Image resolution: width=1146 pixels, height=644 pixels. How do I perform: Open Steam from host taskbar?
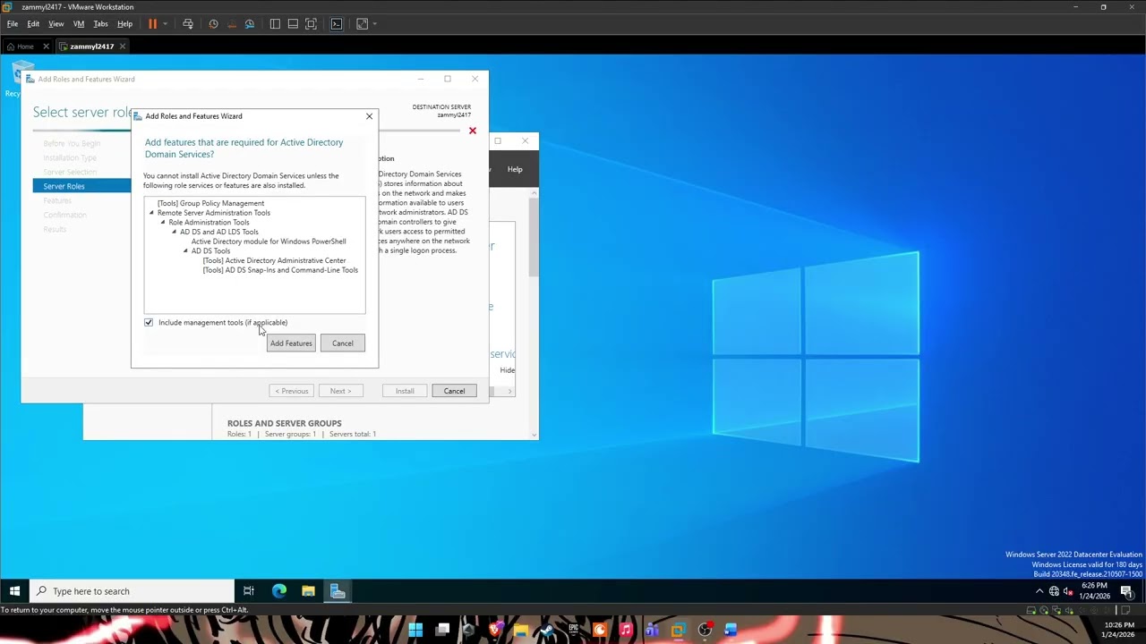(547, 631)
